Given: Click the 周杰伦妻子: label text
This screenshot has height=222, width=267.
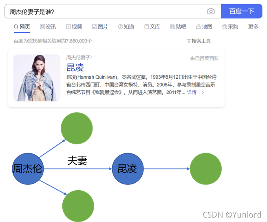Looking at the screenshot, I should [x=79, y=58].
